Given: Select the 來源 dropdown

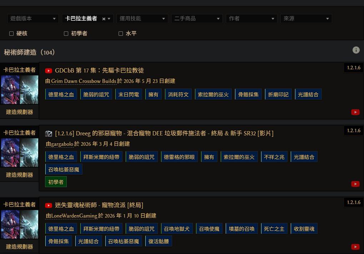Looking at the screenshot, I should pos(306,19).
